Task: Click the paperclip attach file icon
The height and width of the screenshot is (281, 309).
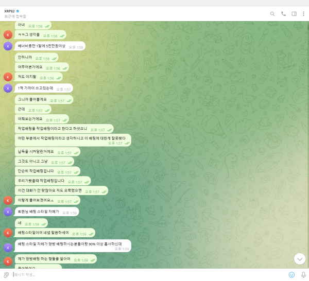Action: pos(6,275)
